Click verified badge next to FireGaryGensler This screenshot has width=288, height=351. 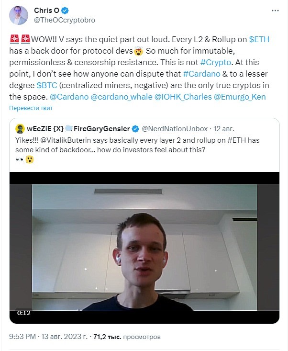[x=135, y=129]
